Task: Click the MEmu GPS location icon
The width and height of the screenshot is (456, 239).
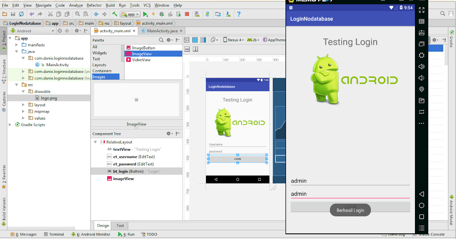Action: (x=421, y=89)
